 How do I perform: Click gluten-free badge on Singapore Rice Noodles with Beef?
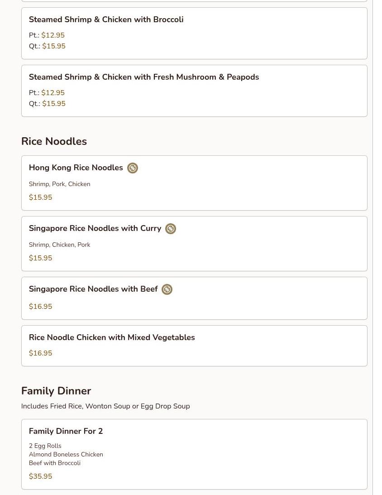167,289
